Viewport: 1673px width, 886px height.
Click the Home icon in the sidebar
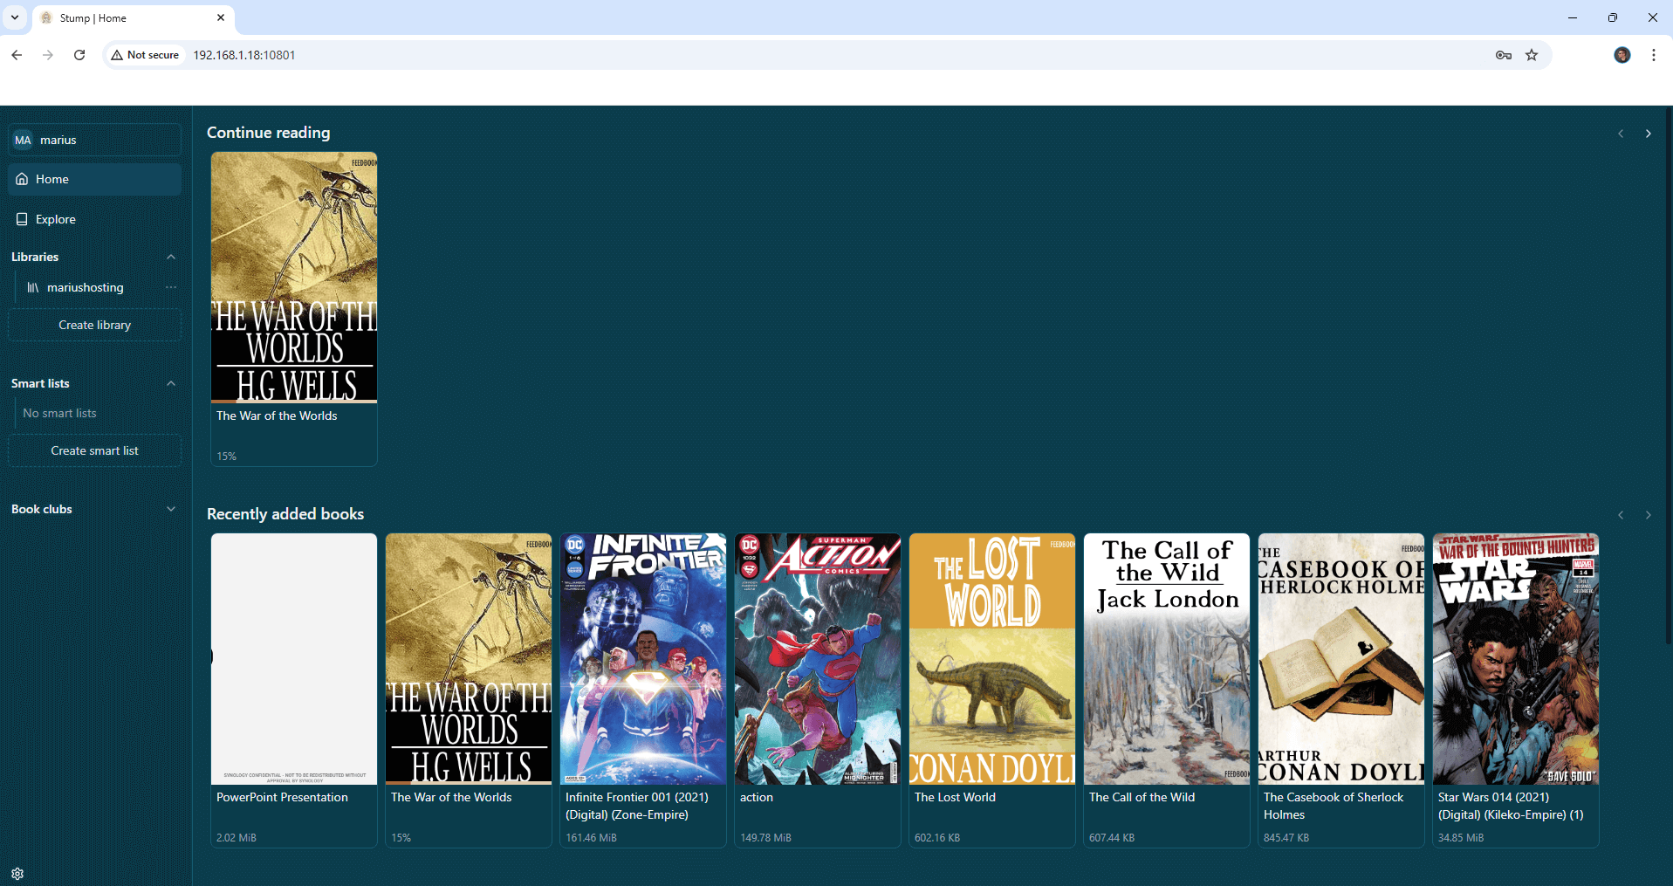pyautogui.click(x=22, y=179)
